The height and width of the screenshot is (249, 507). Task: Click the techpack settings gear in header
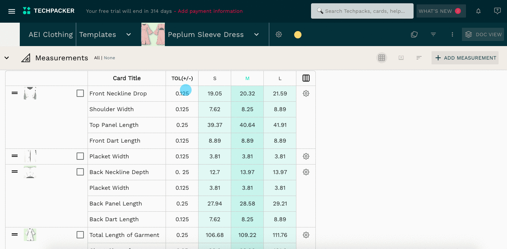279,34
